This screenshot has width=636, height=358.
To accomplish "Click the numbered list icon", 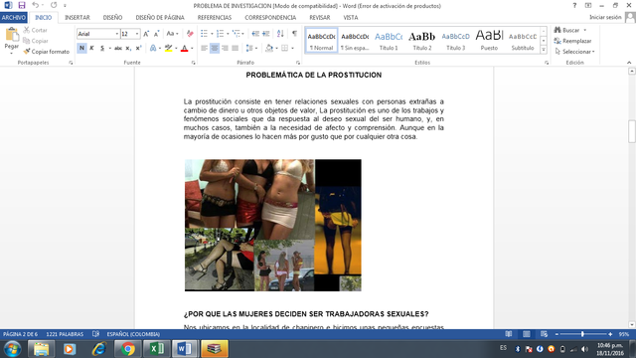I will [220, 34].
